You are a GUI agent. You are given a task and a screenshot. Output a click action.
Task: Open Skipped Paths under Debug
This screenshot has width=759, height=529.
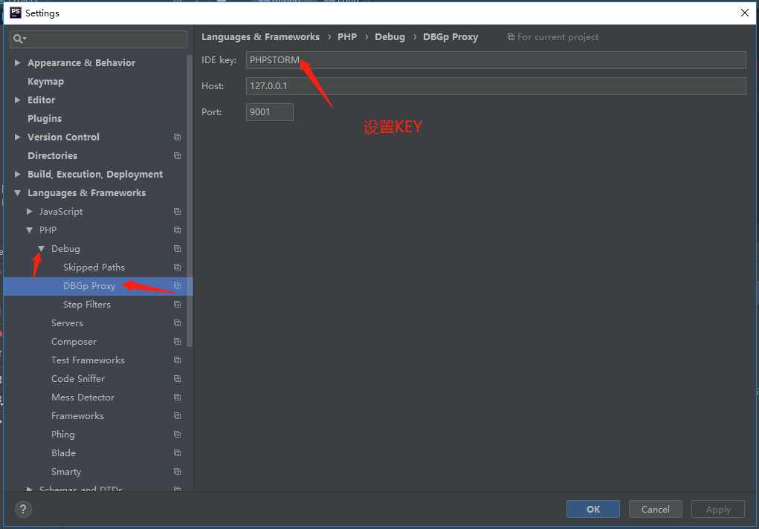(x=94, y=267)
